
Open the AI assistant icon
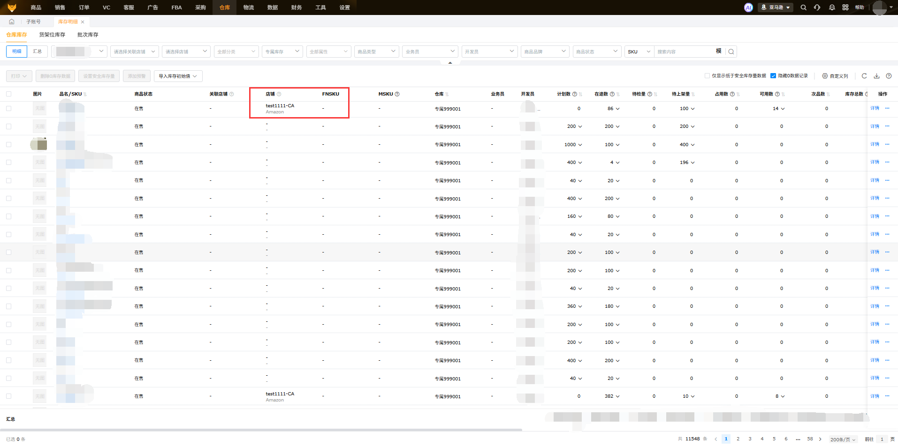(x=748, y=7)
